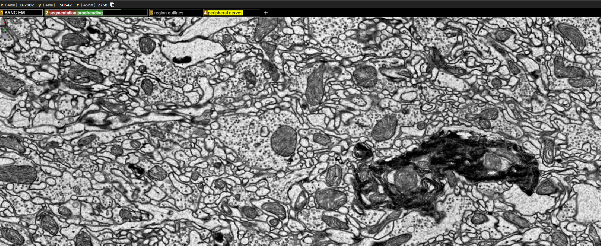Screen dimensions: 601x246
Task: Edit the y coordinate value 50542
Action: (66, 5)
